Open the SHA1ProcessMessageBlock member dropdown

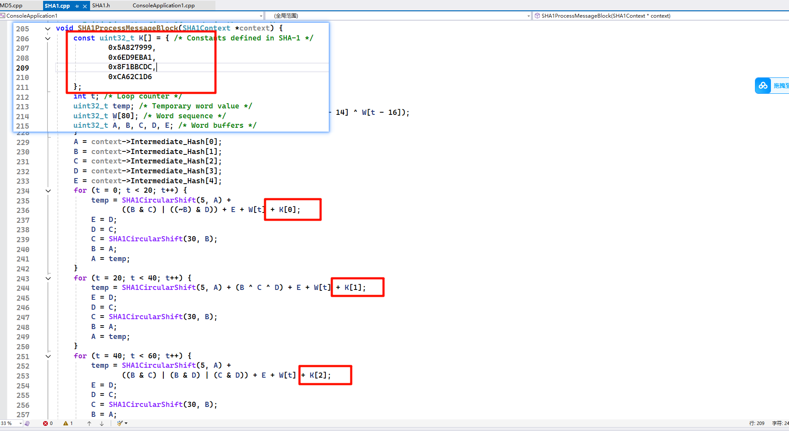pyautogui.click(x=659, y=16)
